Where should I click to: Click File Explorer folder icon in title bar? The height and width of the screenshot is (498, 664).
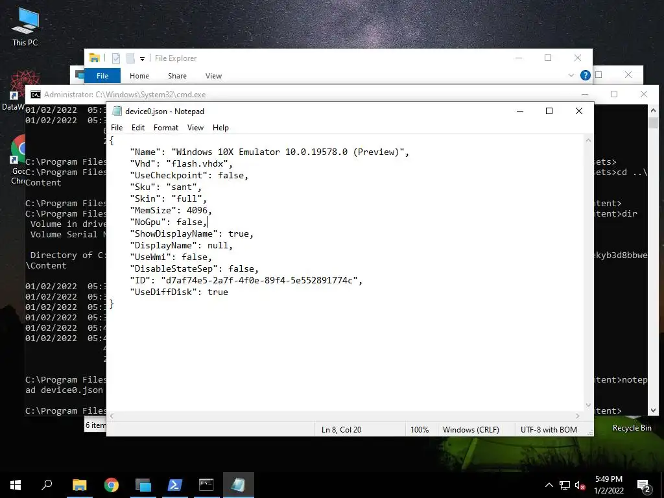coord(95,58)
